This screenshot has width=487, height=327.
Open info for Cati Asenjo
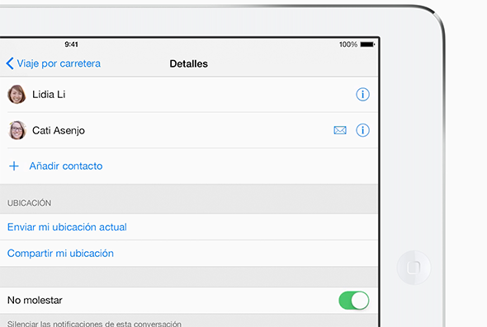point(362,130)
